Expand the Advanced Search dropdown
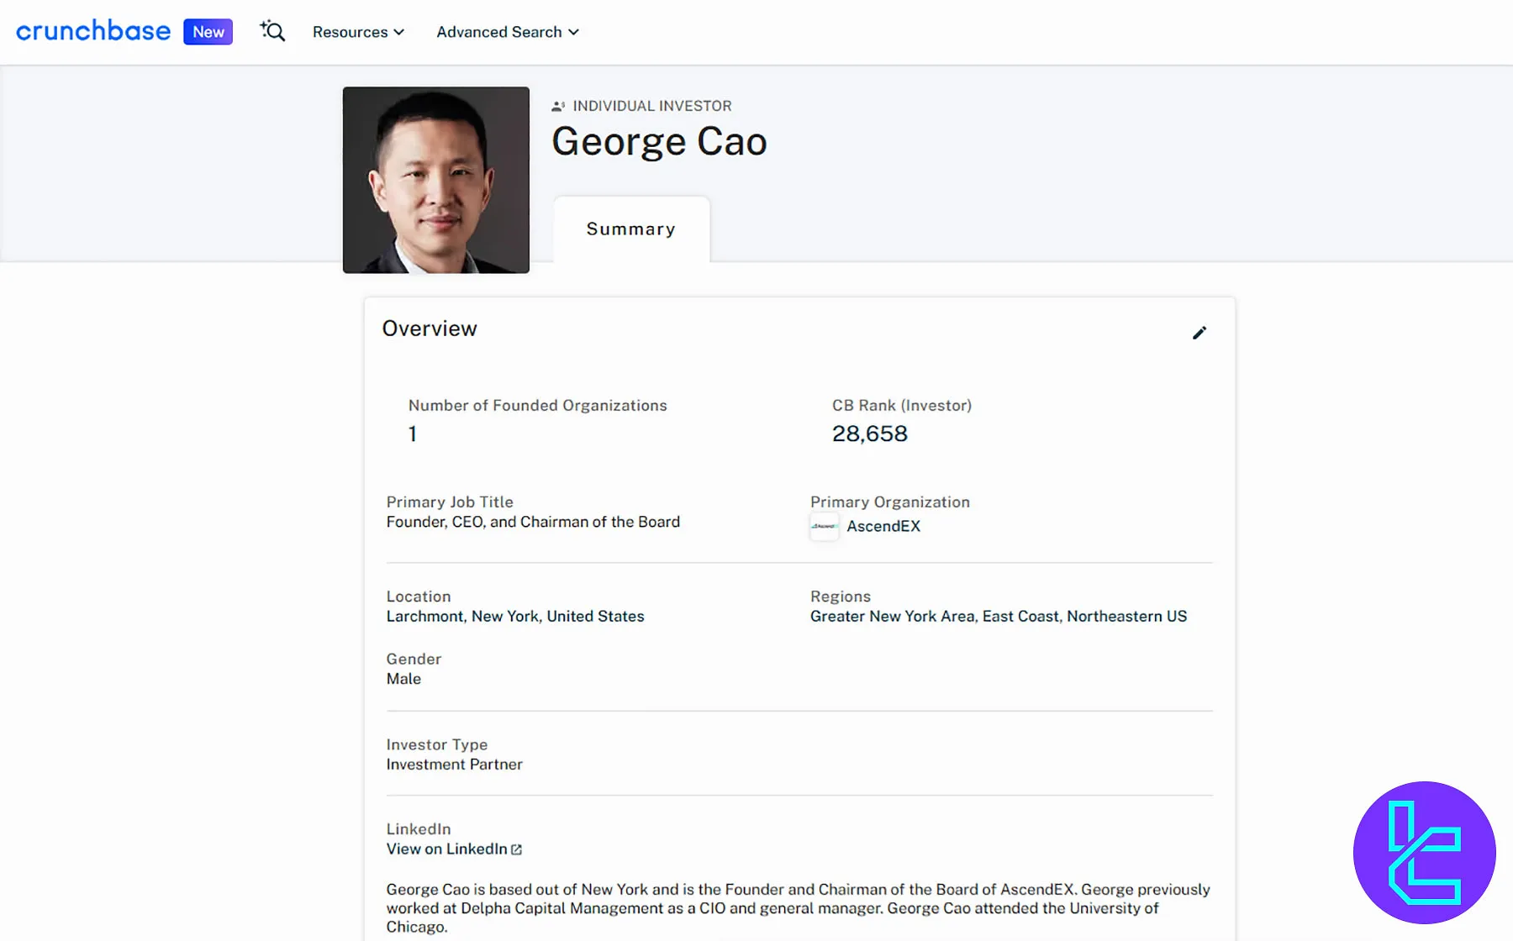1513x941 pixels. pyautogui.click(x=508, y=32)
